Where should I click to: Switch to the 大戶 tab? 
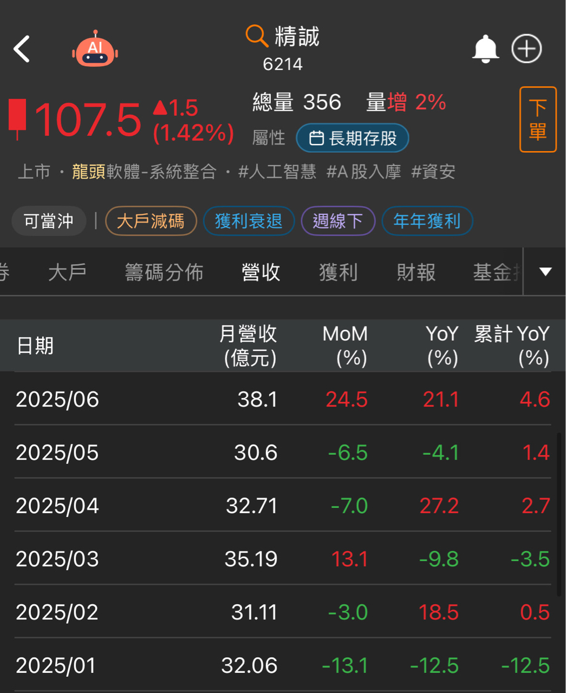coord(67,272)
